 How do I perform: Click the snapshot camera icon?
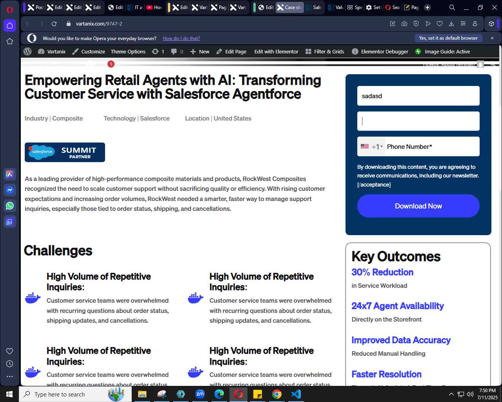pos(404,24)
